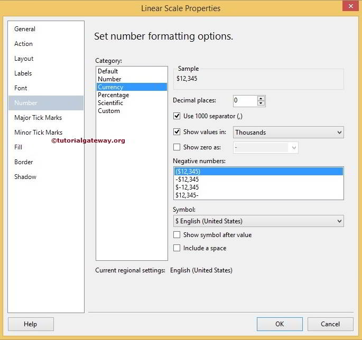
Task: Choose Scientific category
Action: tap(132, 103)
